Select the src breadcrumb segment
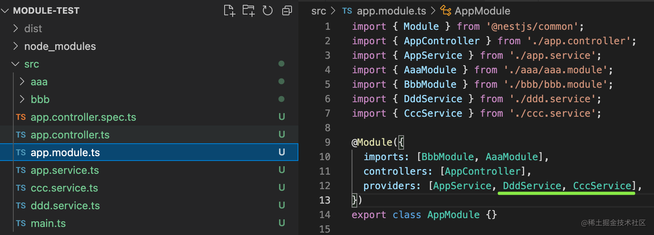The image size is (654, 235). point(319,11)
